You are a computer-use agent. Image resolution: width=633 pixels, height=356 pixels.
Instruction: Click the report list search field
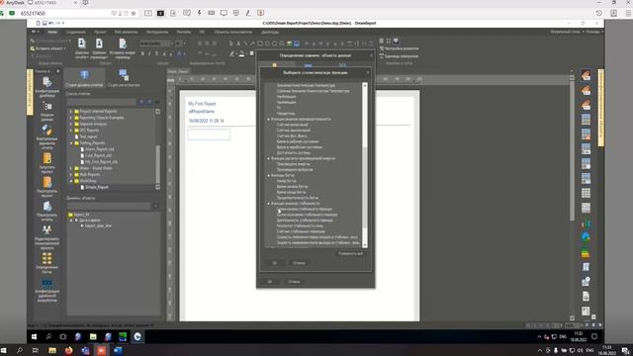(x=102, y=102)
